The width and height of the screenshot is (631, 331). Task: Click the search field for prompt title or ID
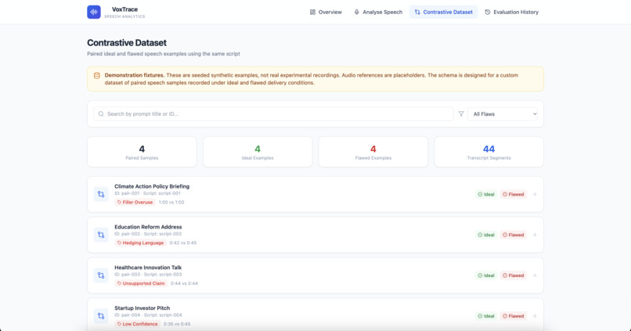point(273,113)
